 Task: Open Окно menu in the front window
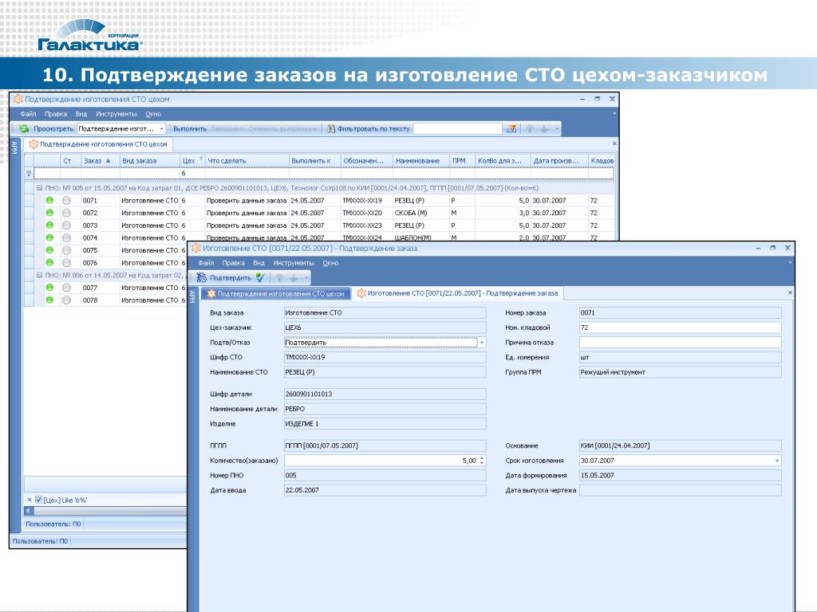(330, 263)
